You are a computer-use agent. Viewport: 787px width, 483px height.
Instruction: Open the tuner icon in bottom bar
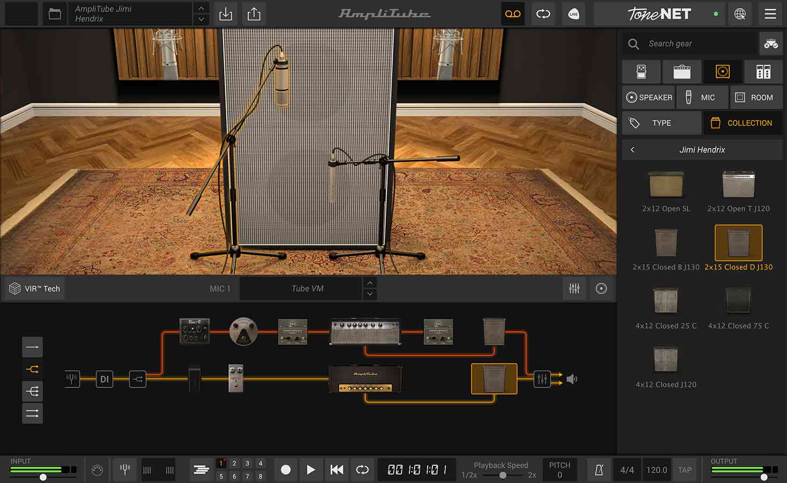point(125,469)
